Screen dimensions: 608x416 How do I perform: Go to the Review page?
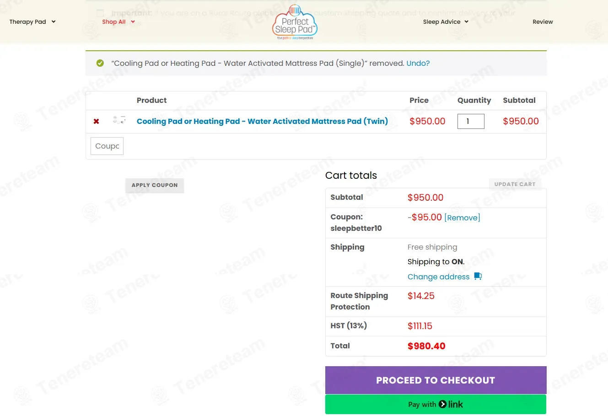(543, 21)
